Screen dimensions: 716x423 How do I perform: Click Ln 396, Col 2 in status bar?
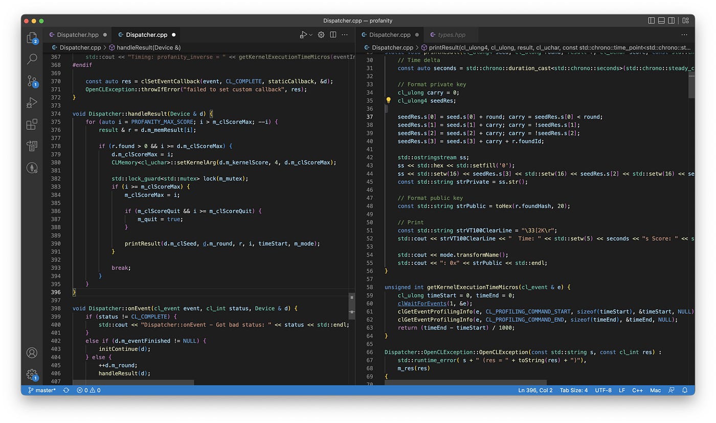pyautogui.click(x=535, y=390)
